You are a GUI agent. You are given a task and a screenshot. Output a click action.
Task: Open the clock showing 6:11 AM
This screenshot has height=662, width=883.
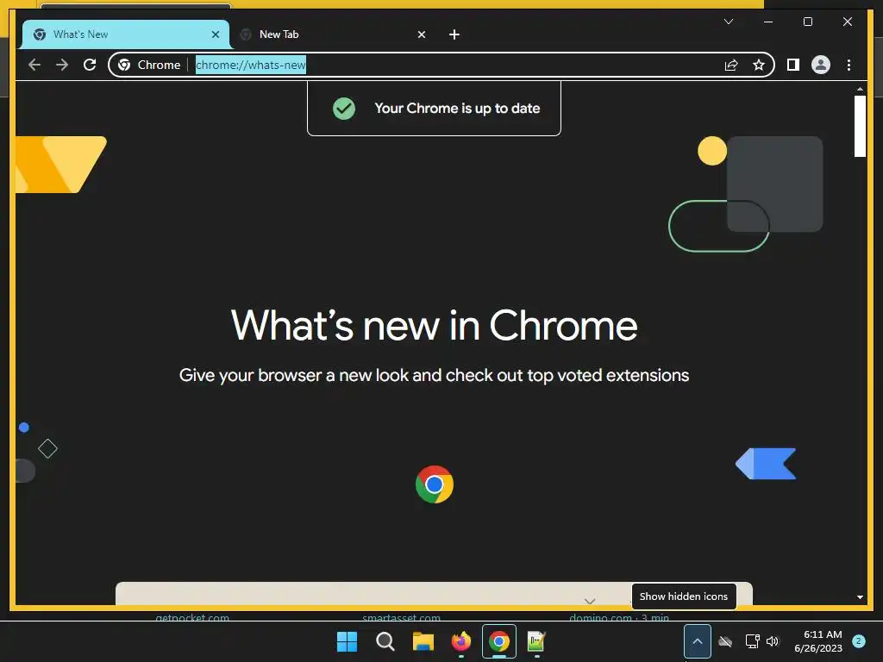pos(818,641)
